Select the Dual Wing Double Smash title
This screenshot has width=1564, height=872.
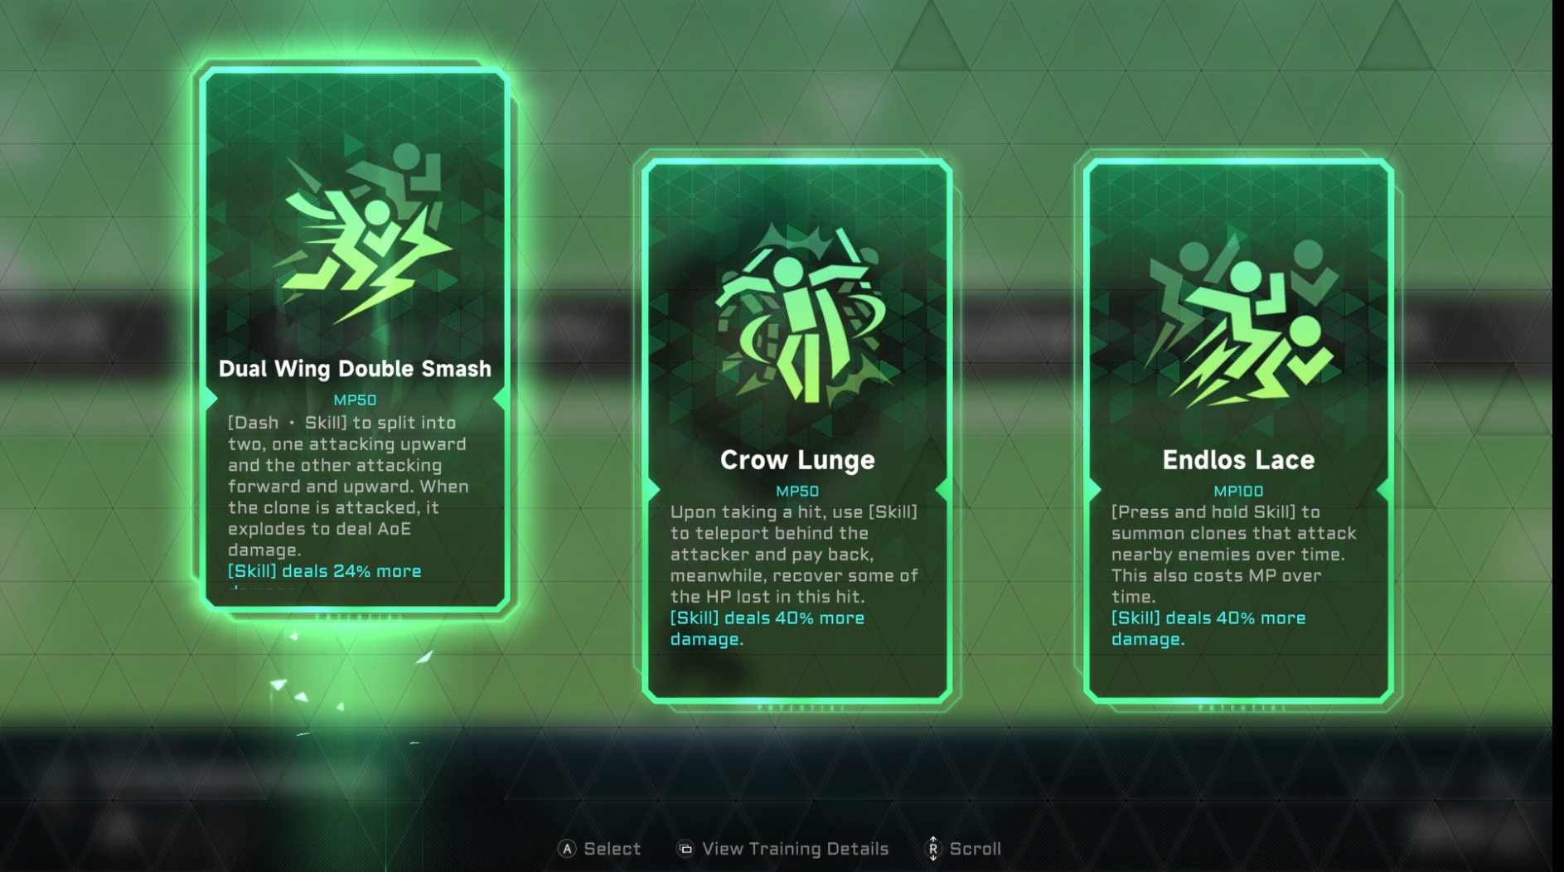pyautogui.click(x=355, y=369)
